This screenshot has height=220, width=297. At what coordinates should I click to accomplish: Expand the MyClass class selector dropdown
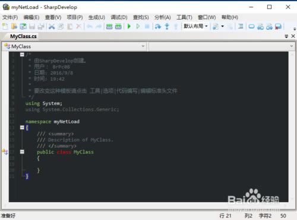coord(143,46)
